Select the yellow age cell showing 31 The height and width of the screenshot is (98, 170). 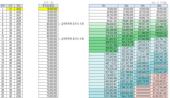11,9
